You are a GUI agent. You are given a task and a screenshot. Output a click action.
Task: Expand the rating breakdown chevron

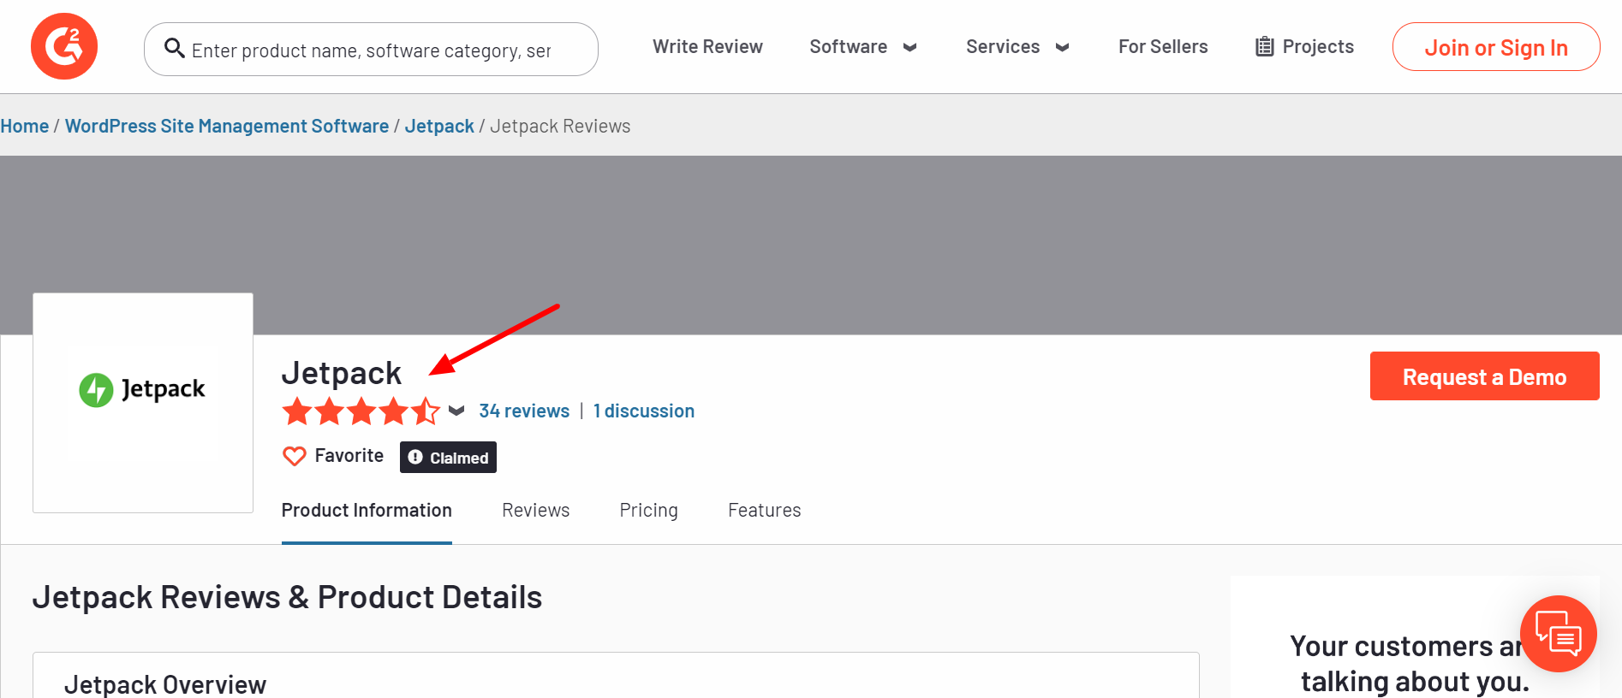pyautogui.click(x=456, y=411)
